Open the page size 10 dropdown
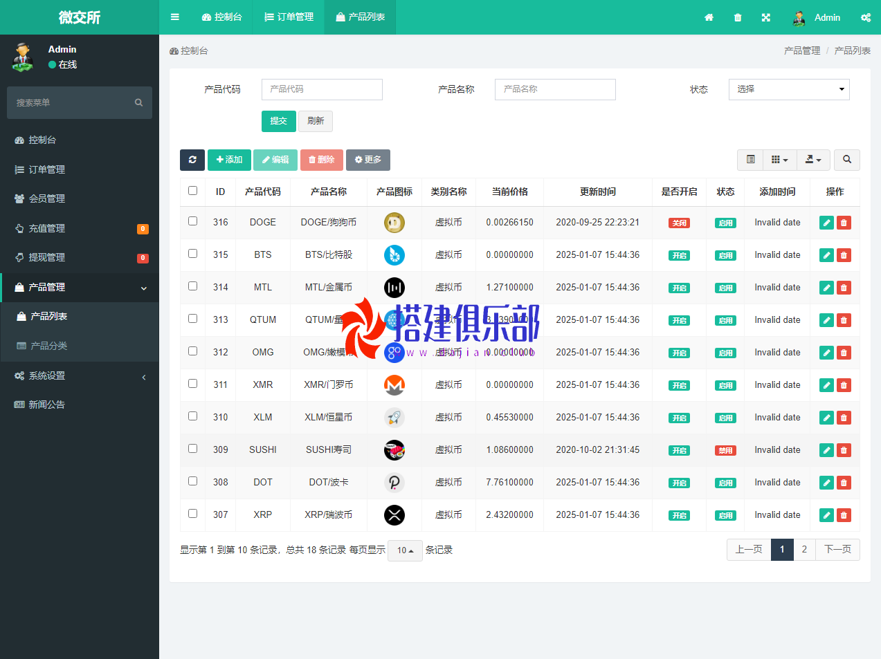 tap(405, 550)
